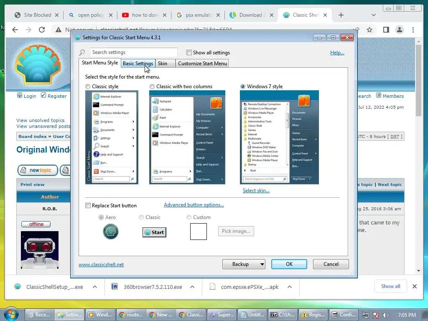Go back in Chrome
Image resolution: width=428 pixels, height=321 pixels.
pos(15,30)
